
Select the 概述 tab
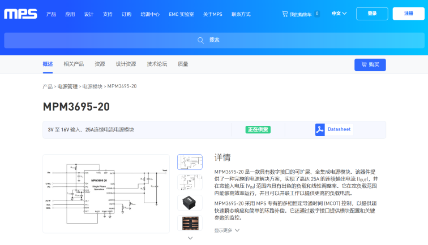coord(48,64)
